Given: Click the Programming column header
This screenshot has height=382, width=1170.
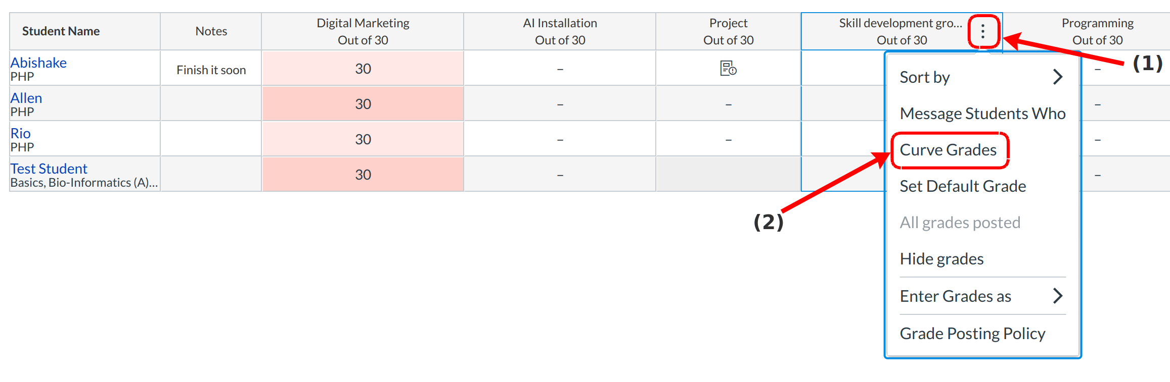Looking at the screenshot, I should tap(1097, 31).
